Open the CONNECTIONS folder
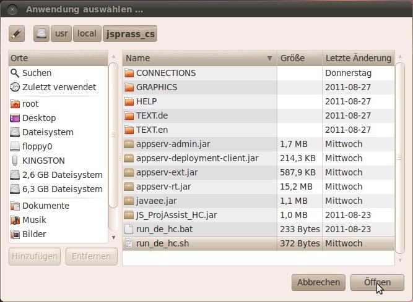The height and width of the screenshot is (302, 413). tap(165, 73)
